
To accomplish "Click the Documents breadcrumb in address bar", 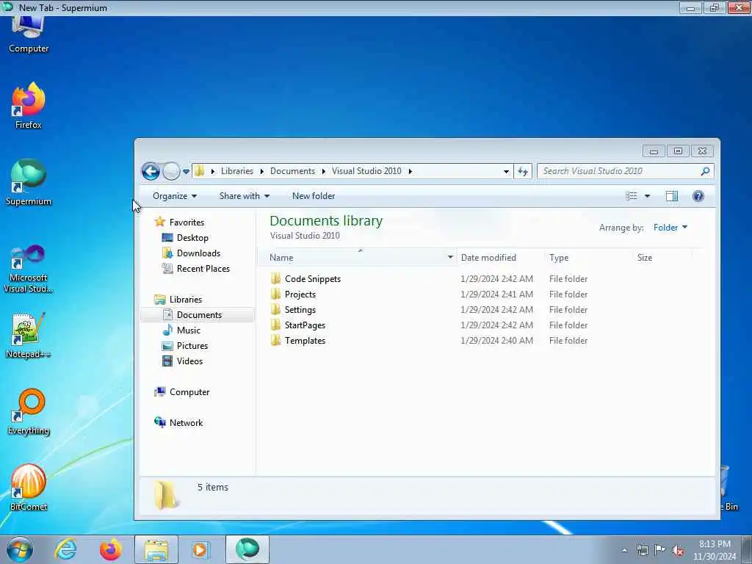I will click(x=292, y=171).
